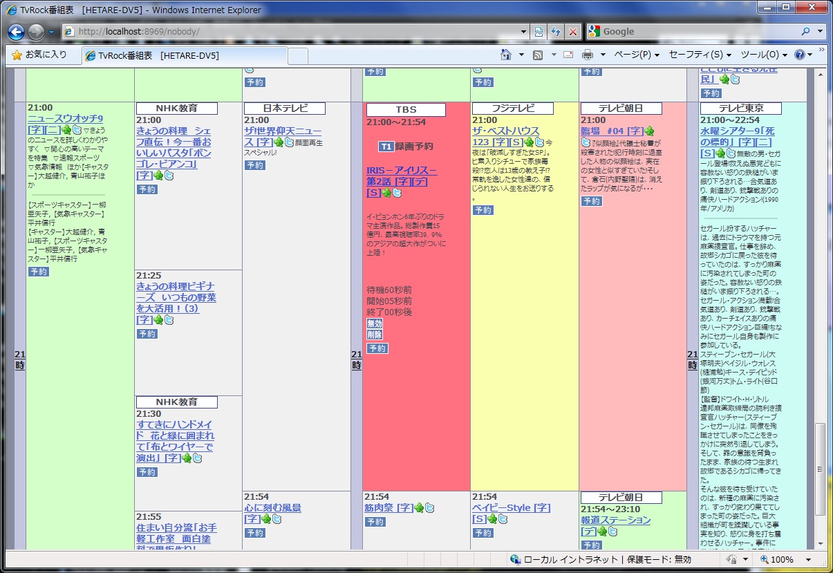Refresh the page with the Refresh icon
The image size is (833, 573).
[556, 32]
